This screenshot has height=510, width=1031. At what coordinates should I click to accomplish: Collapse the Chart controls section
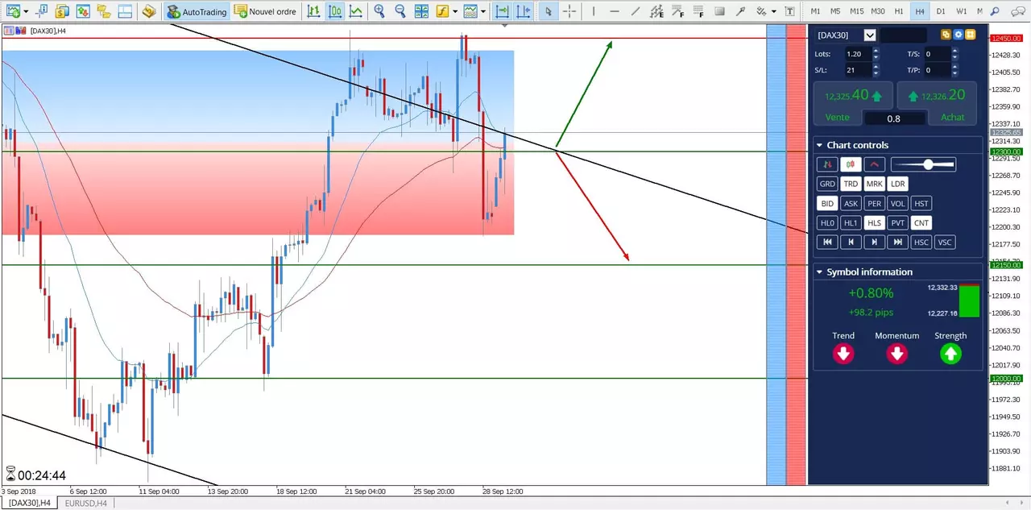tap(819, 145)
